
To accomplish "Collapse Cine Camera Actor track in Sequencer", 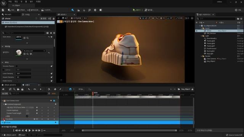I will tap(2, 100).
